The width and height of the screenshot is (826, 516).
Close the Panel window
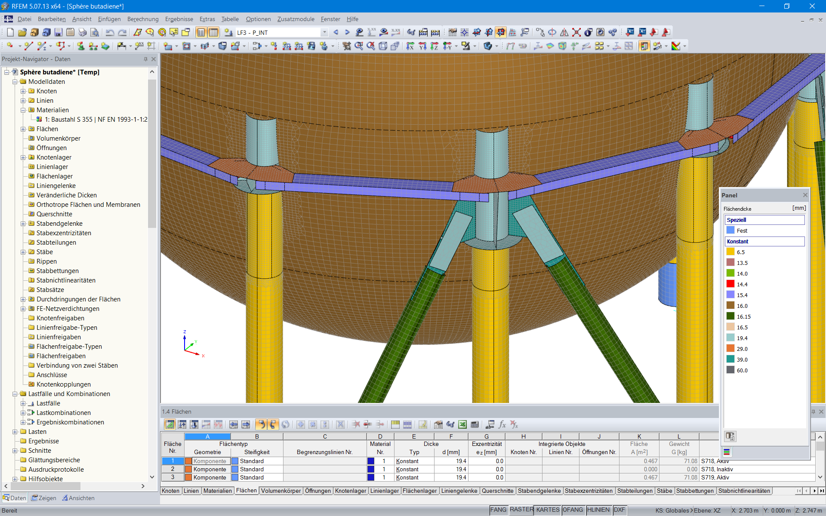point(805,195)
